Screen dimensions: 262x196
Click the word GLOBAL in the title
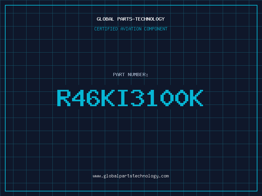tap(105, 19)
